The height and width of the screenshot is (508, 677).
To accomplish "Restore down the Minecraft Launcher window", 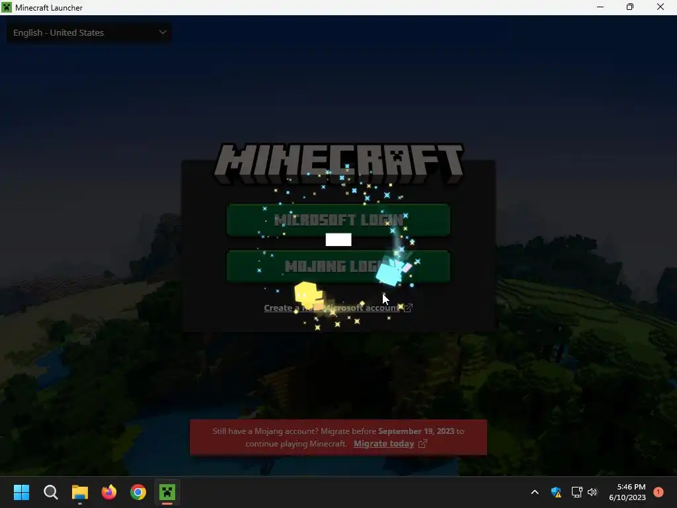I will [x=630, y=7].
